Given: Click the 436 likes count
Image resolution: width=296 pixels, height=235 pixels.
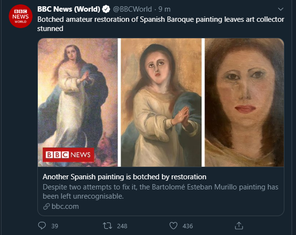Looking at the screenshot, I should (187, 226).
